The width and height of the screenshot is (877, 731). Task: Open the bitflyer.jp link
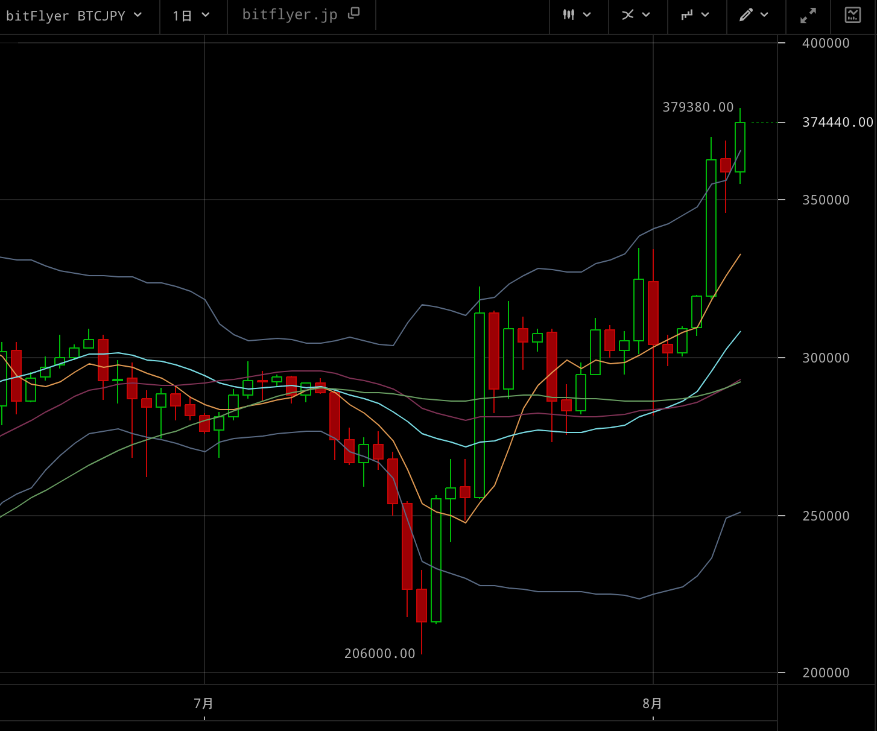tap(300, 14)
